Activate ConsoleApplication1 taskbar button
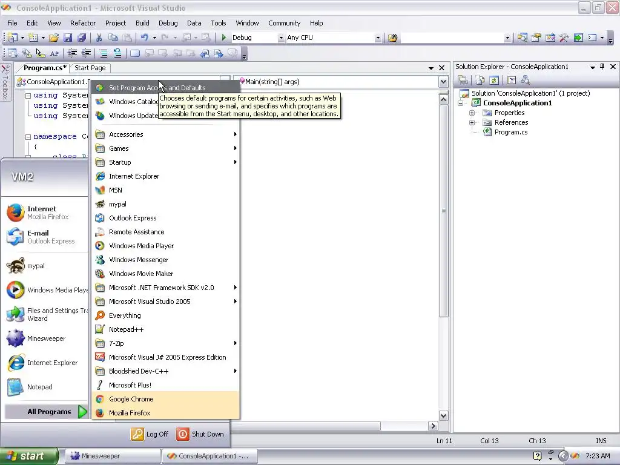 click(x=210, y=456)
